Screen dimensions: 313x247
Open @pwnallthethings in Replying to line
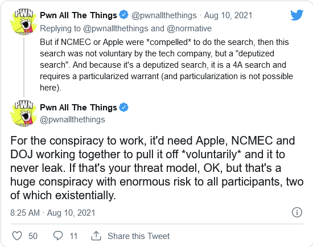coord(116,28)
